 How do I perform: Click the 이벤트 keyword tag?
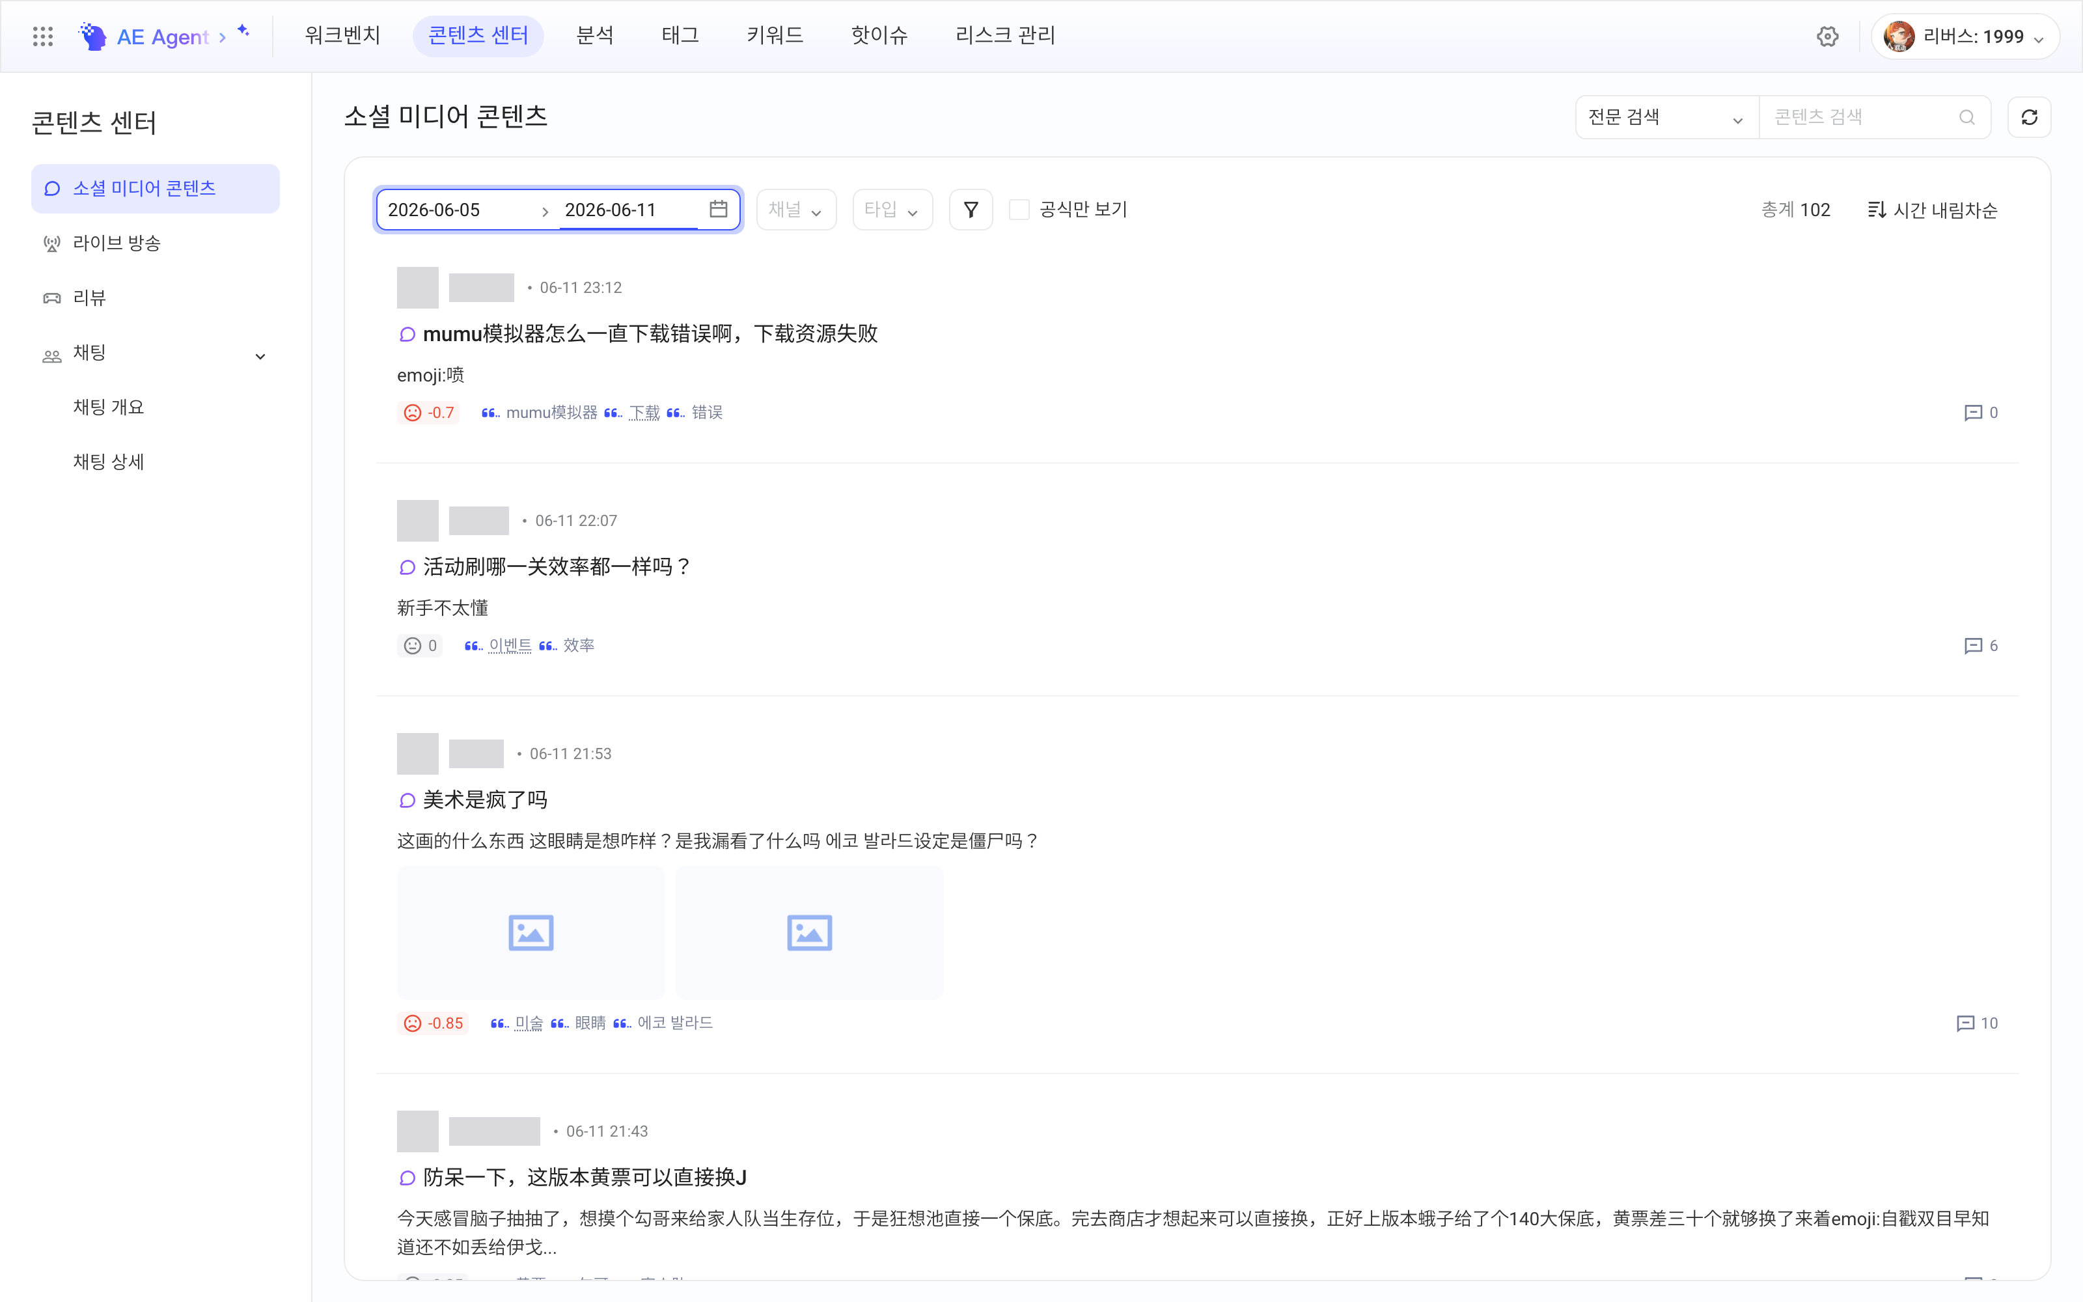coord(510,646)
